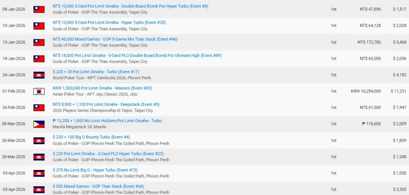409x195 pixels.
Task: Open Bomb Pot Ultimate High Event #89 link
Action: tap(137, 55)
